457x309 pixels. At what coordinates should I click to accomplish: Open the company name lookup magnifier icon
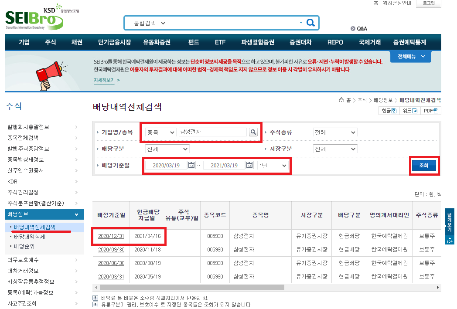pos(253,132)
